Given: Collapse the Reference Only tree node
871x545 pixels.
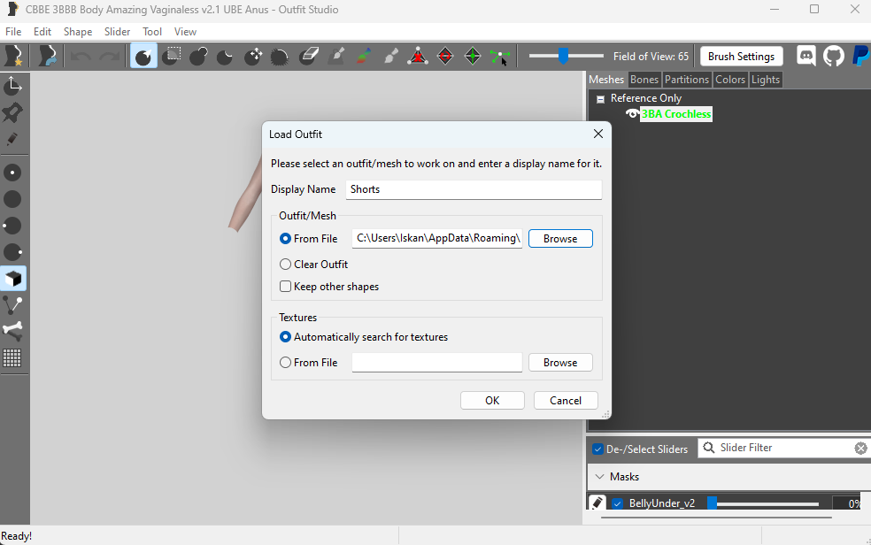Looking at the screenshot, I should coord(600,99).
